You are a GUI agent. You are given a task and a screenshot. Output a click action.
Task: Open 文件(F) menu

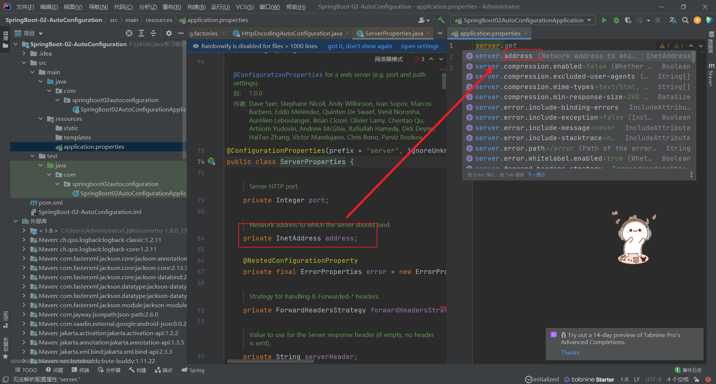(25, 7)
